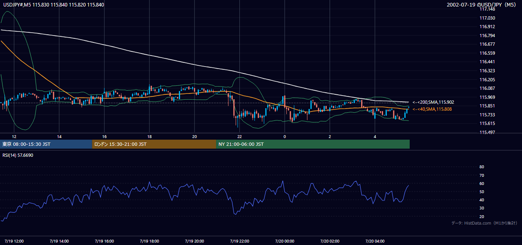522x245 pixels.
Task: Click RSI scale level 30
Action: coord(482,208)
